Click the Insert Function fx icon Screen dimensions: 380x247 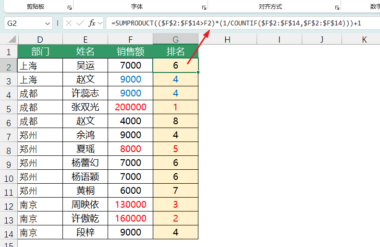(x=92, y=23)
